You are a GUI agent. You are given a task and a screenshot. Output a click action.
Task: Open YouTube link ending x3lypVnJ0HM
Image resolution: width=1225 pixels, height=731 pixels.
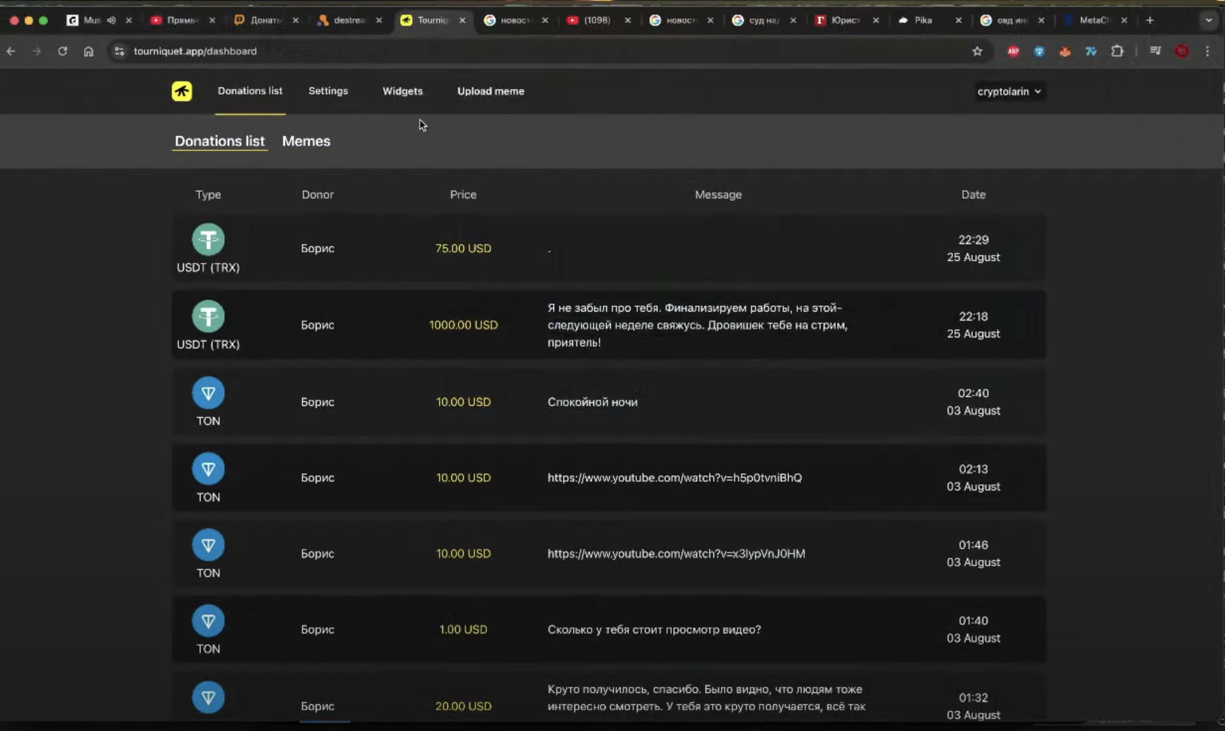click(x=676, y=553)
